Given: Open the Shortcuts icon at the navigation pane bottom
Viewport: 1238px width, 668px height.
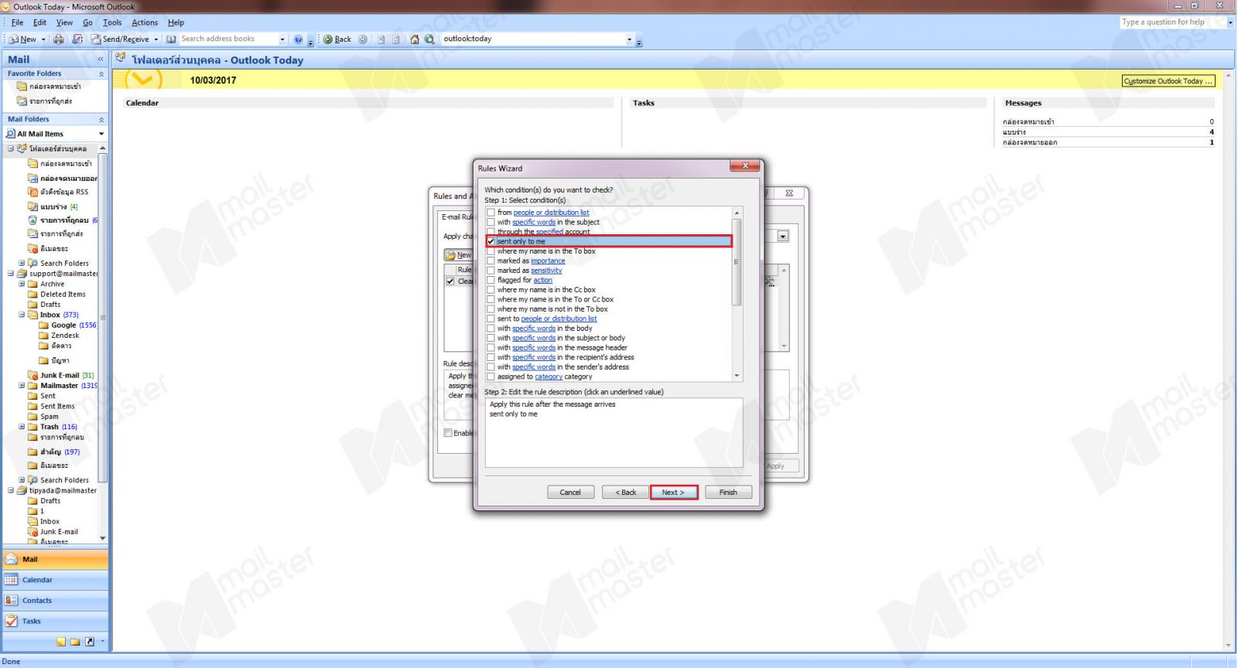Looking at the screenshot, I should 90,642.
